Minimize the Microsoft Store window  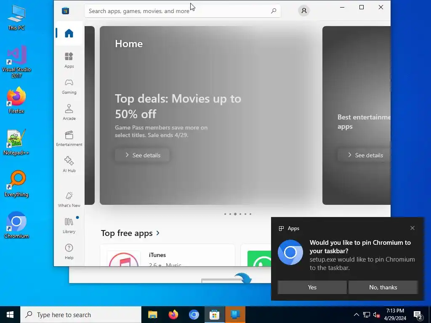click(342, 7)
